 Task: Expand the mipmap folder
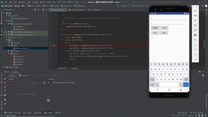[9, 51]
